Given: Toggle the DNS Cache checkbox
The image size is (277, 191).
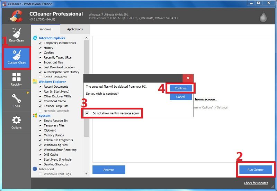Looking at the screenshot, I should 40,155.
